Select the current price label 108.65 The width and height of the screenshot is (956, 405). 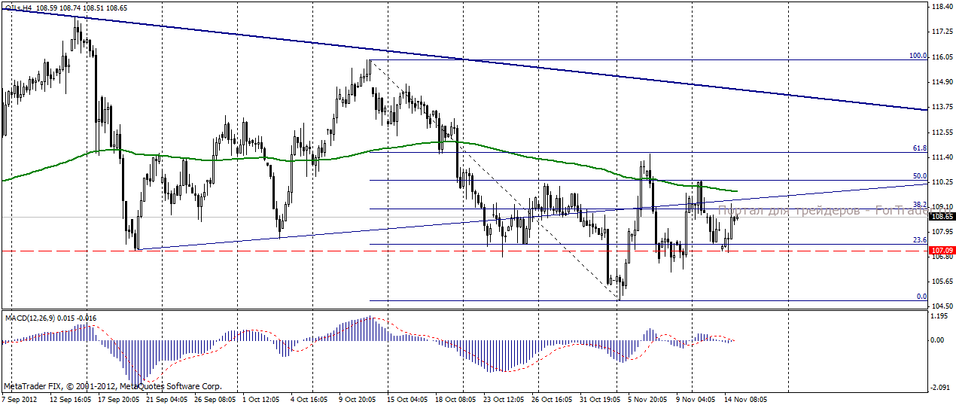tap(941, 216)
